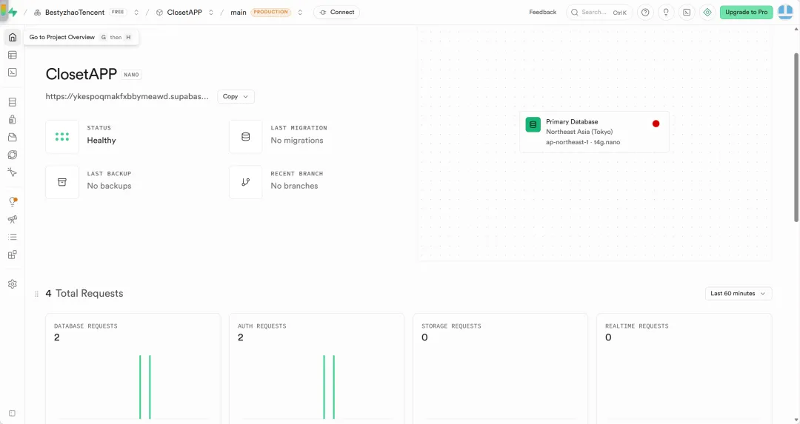
Task: Open the Realtime Requests card
Action: [x=684, y=369]
